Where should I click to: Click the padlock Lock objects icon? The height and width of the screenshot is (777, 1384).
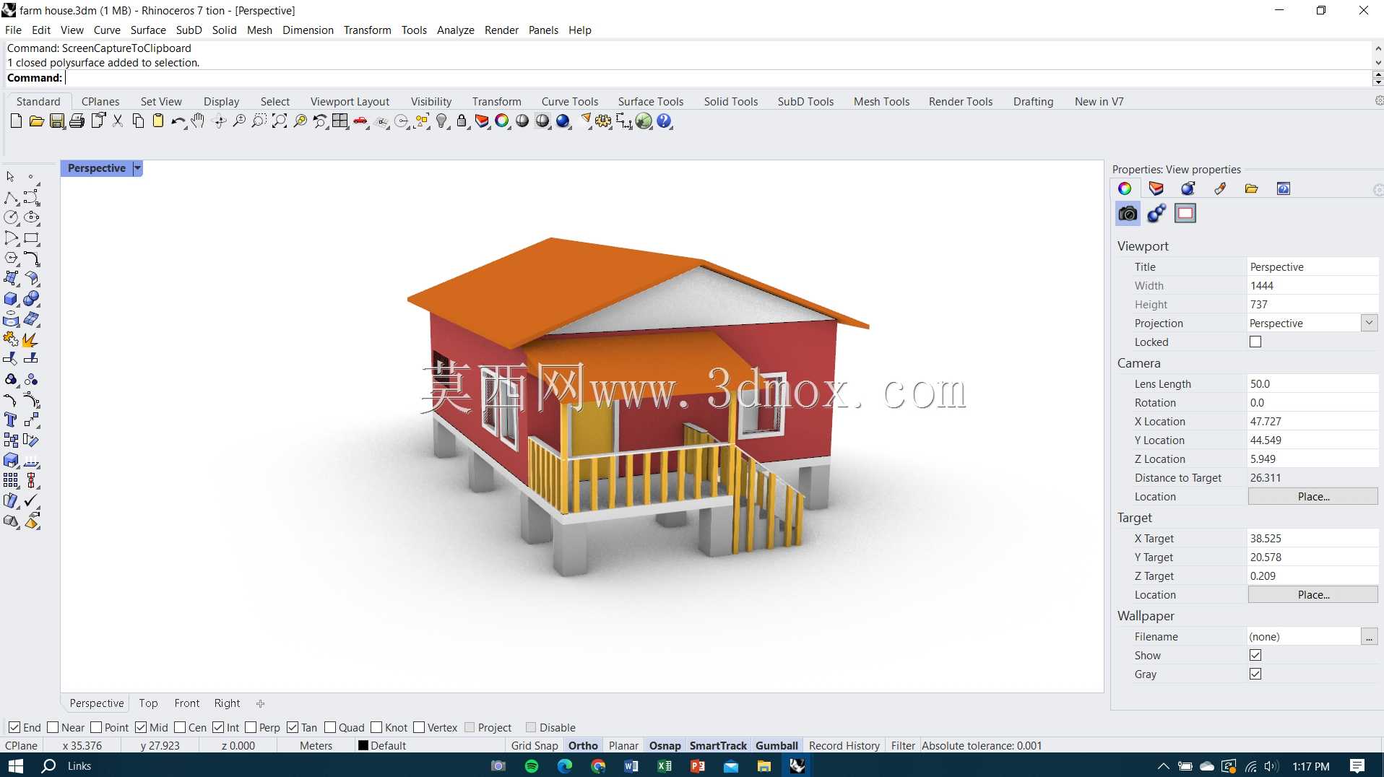coord(462,121)
